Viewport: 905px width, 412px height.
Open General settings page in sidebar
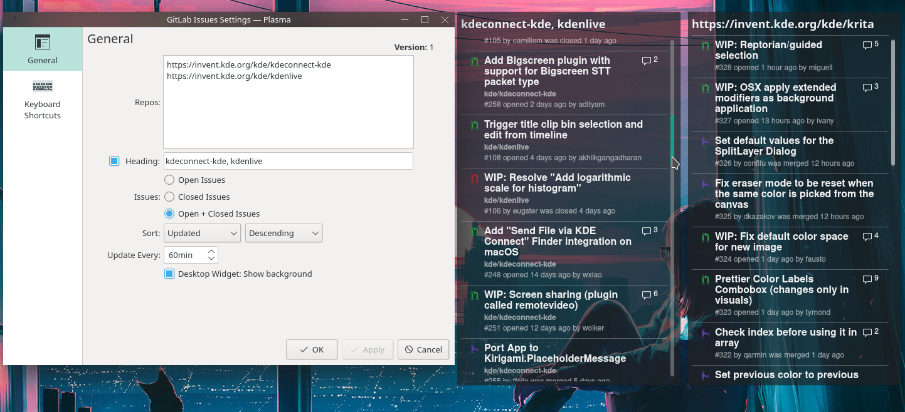point(43,49)
